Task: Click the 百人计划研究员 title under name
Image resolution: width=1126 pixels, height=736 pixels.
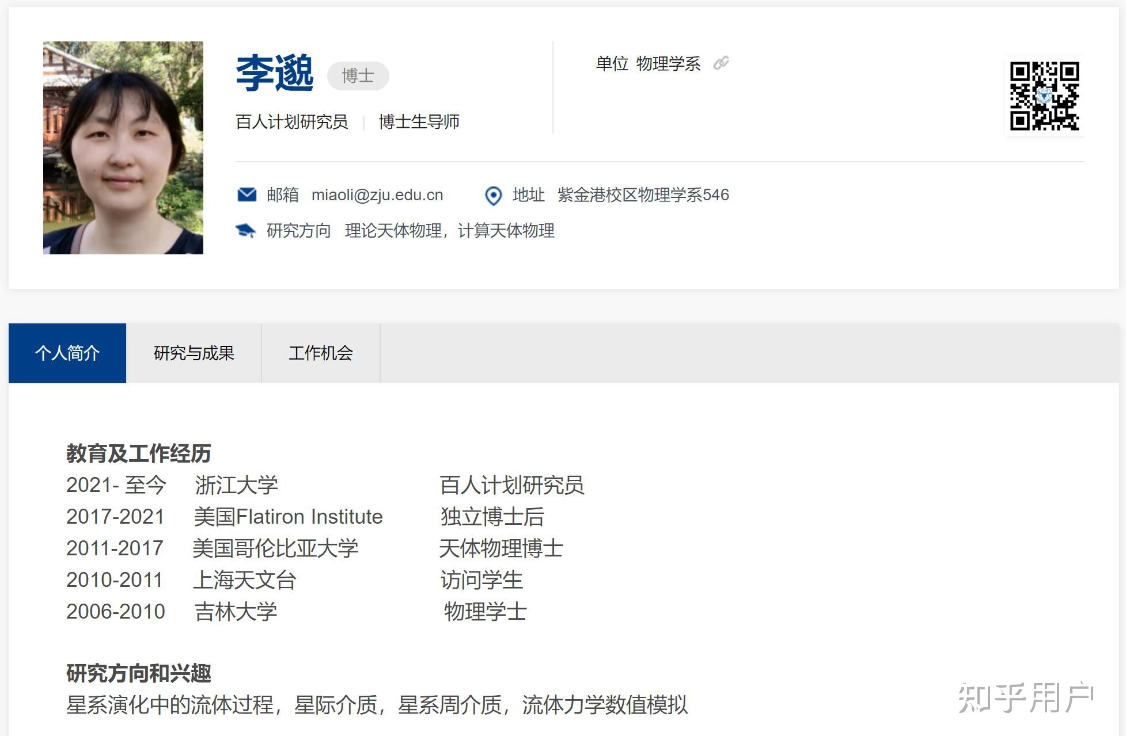Action: [x=292, y=121]
